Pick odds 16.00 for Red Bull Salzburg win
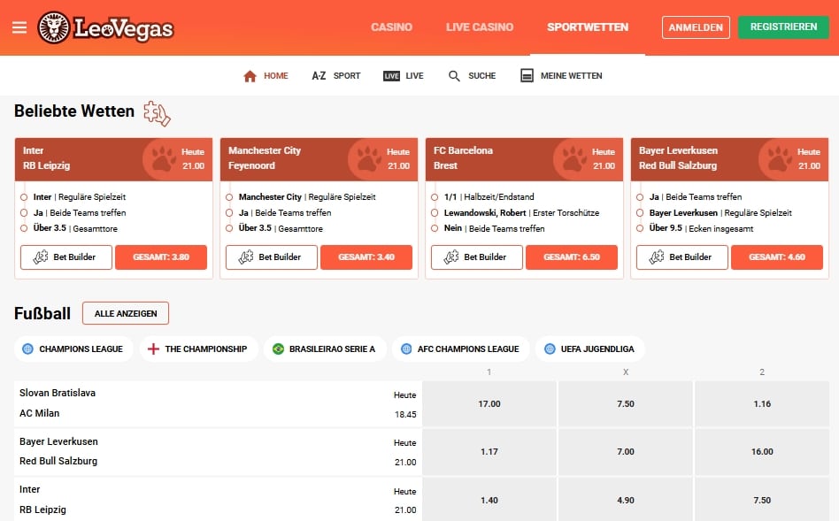 pos(762,451)
